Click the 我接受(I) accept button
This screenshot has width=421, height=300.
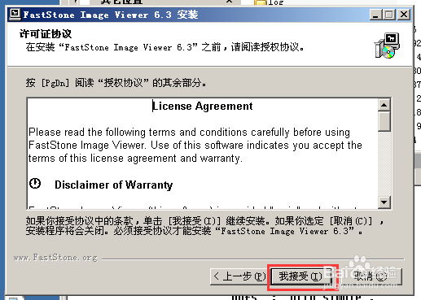coord(300,276)
